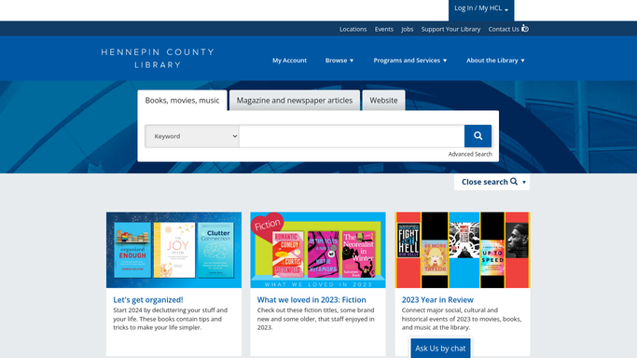637x358 pixels.
Task: Expand the Browse menu
Action: 339,61
